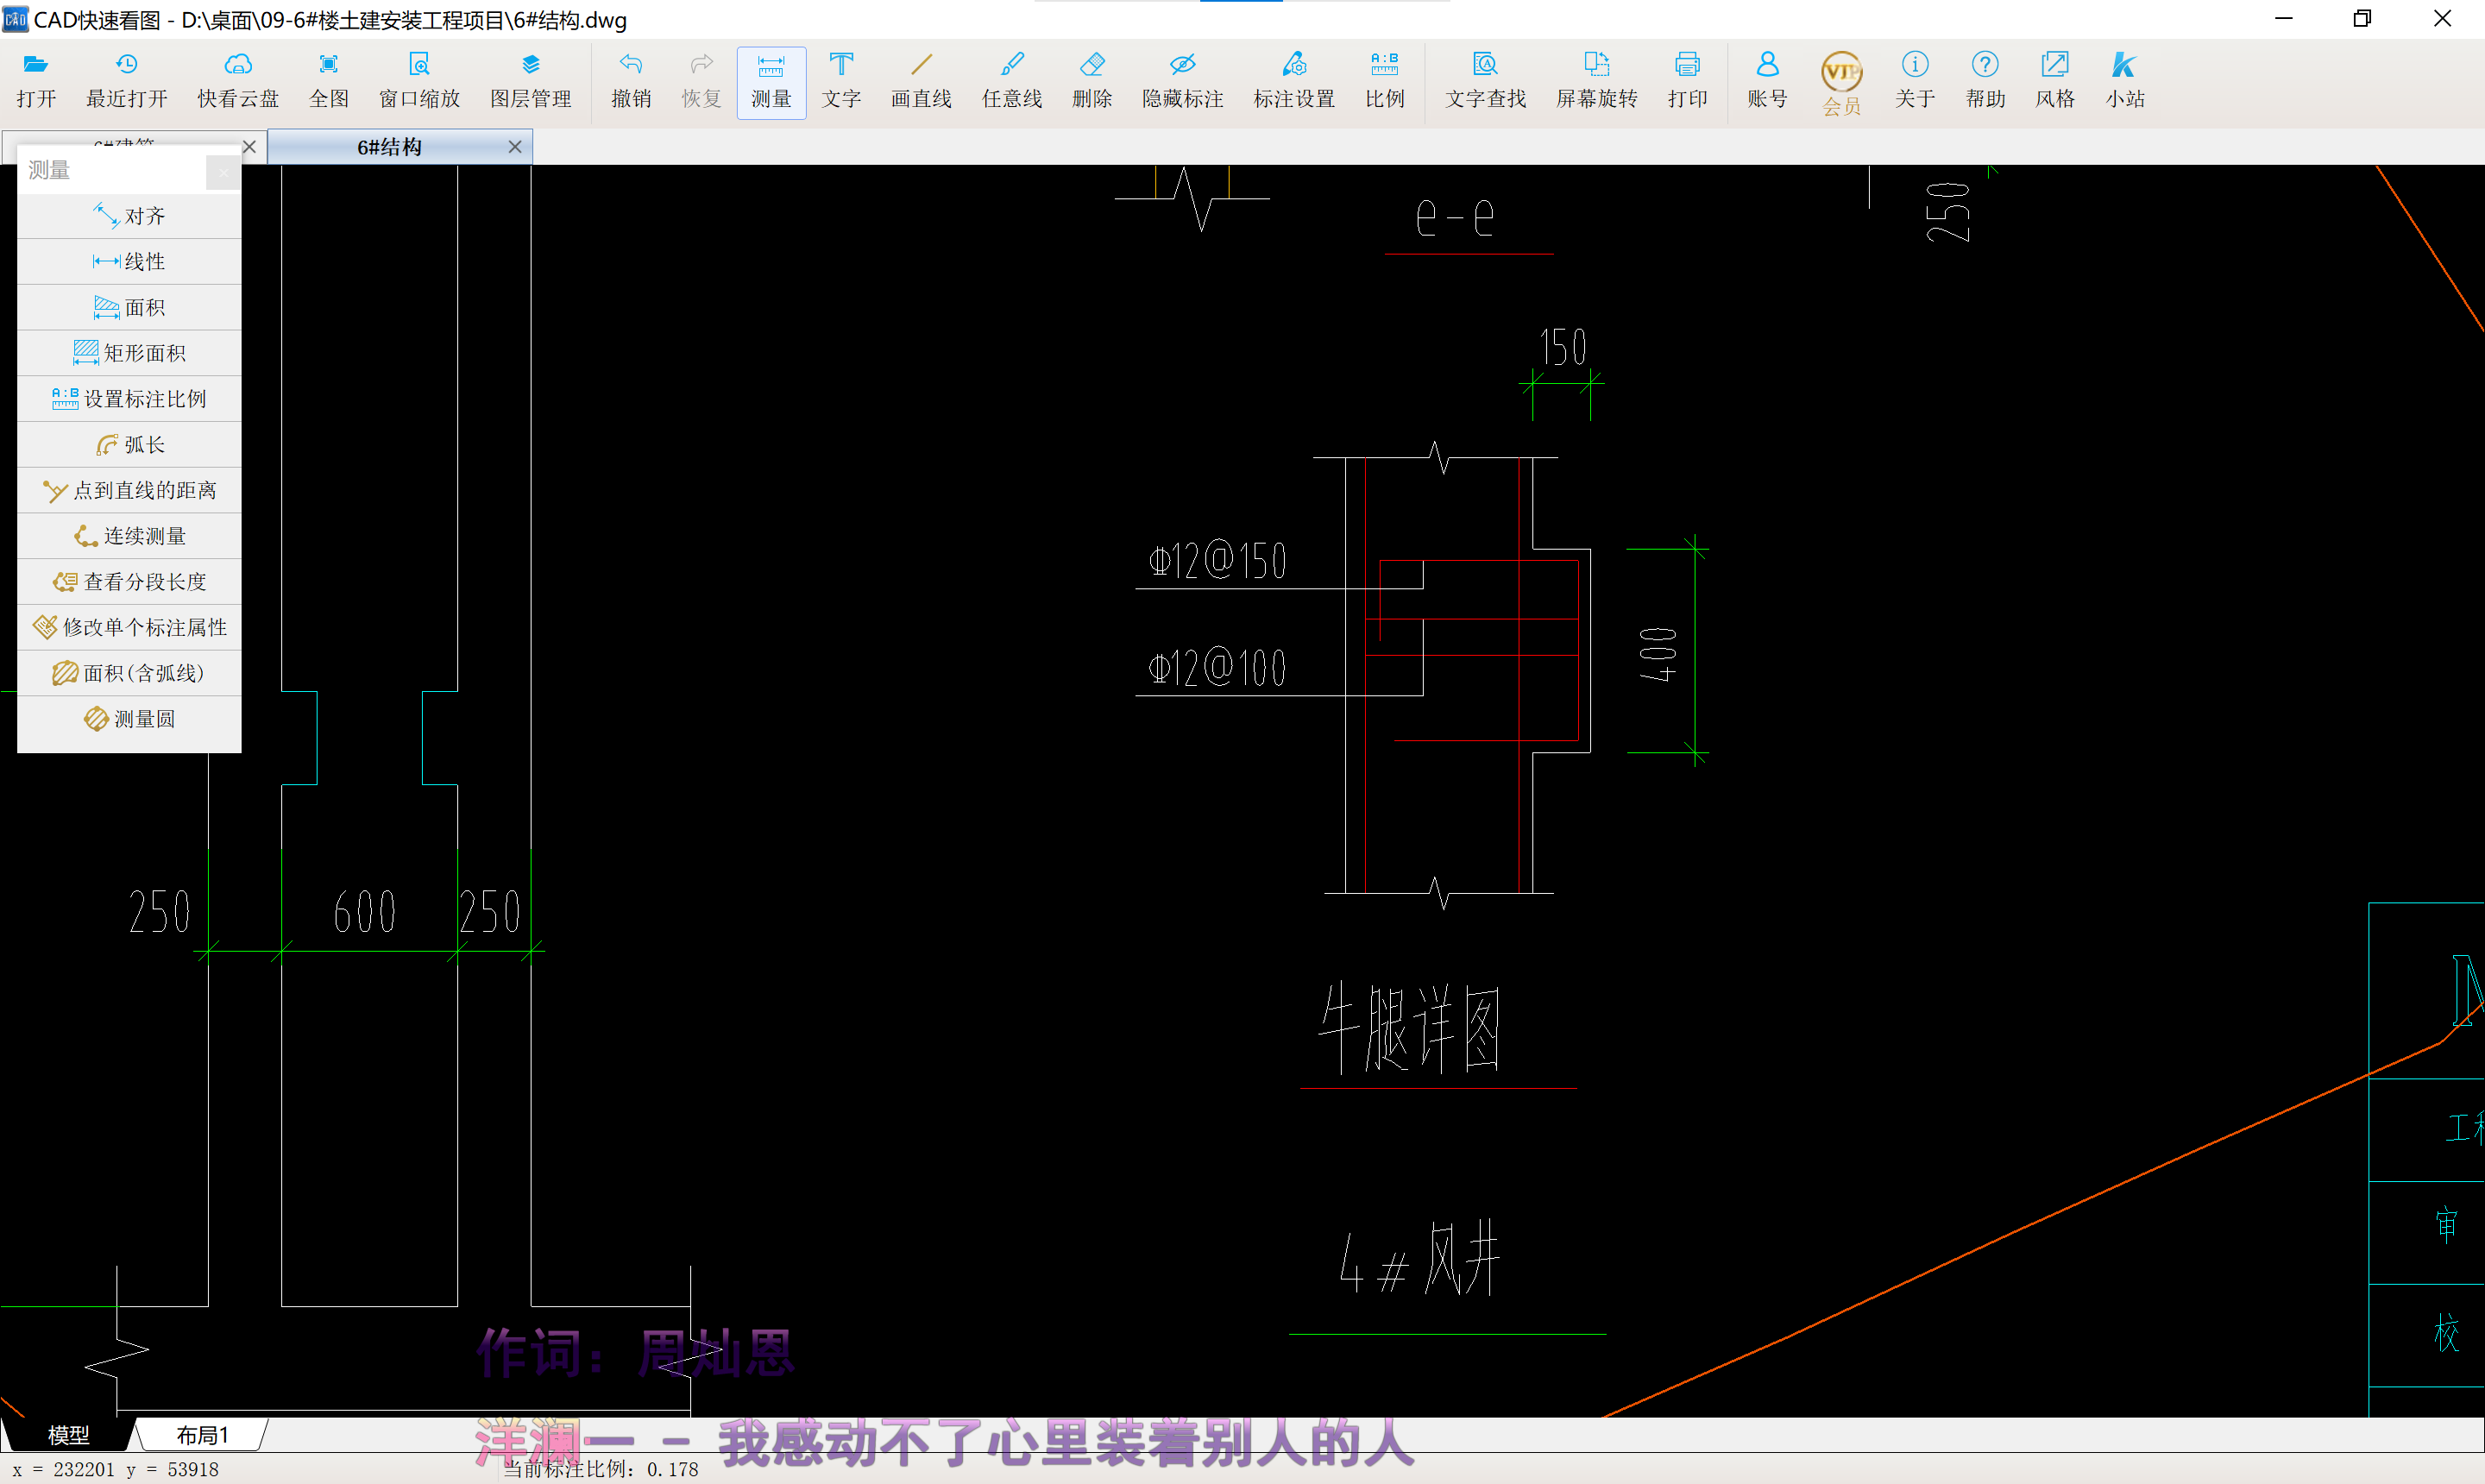This screenshot has width=2485, height=1484.
Task: Choose 面积(含弧线) area with arcs
Action: pyautogui.click(x=129, y=673)
